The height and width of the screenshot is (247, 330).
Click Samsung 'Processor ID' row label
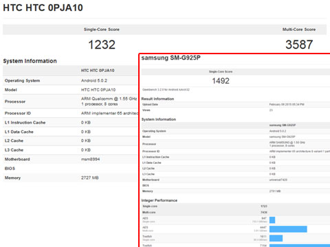point(151,152)
